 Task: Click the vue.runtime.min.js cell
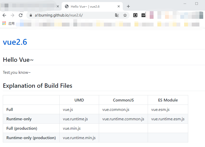click(79, 138)
